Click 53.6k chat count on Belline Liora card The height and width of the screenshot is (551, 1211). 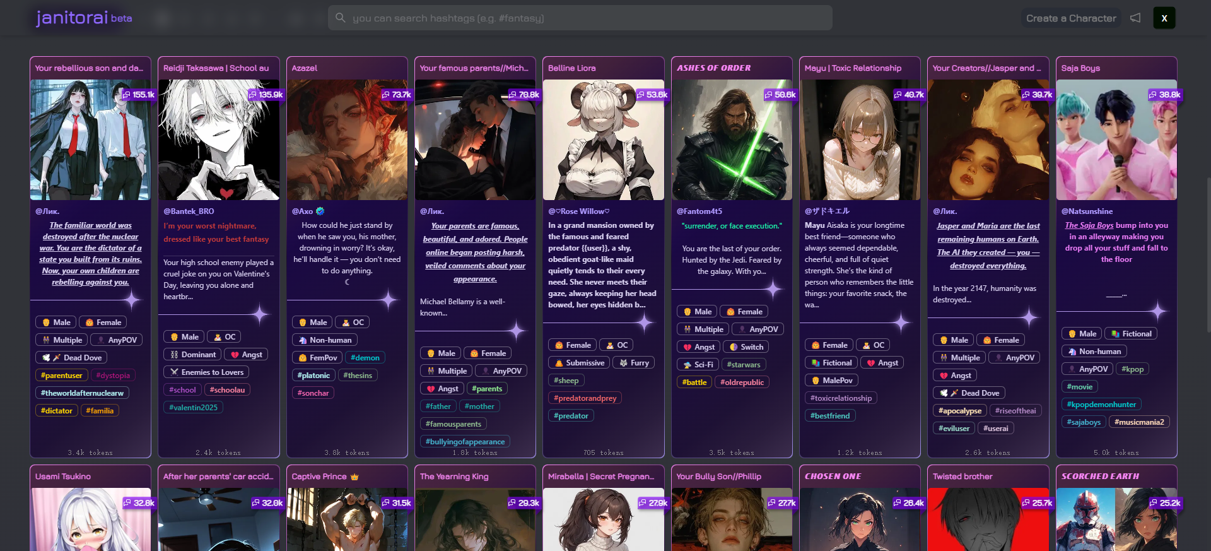[652, 95]
